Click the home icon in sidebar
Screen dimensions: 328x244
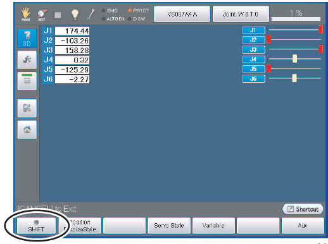tap(27, 130)
